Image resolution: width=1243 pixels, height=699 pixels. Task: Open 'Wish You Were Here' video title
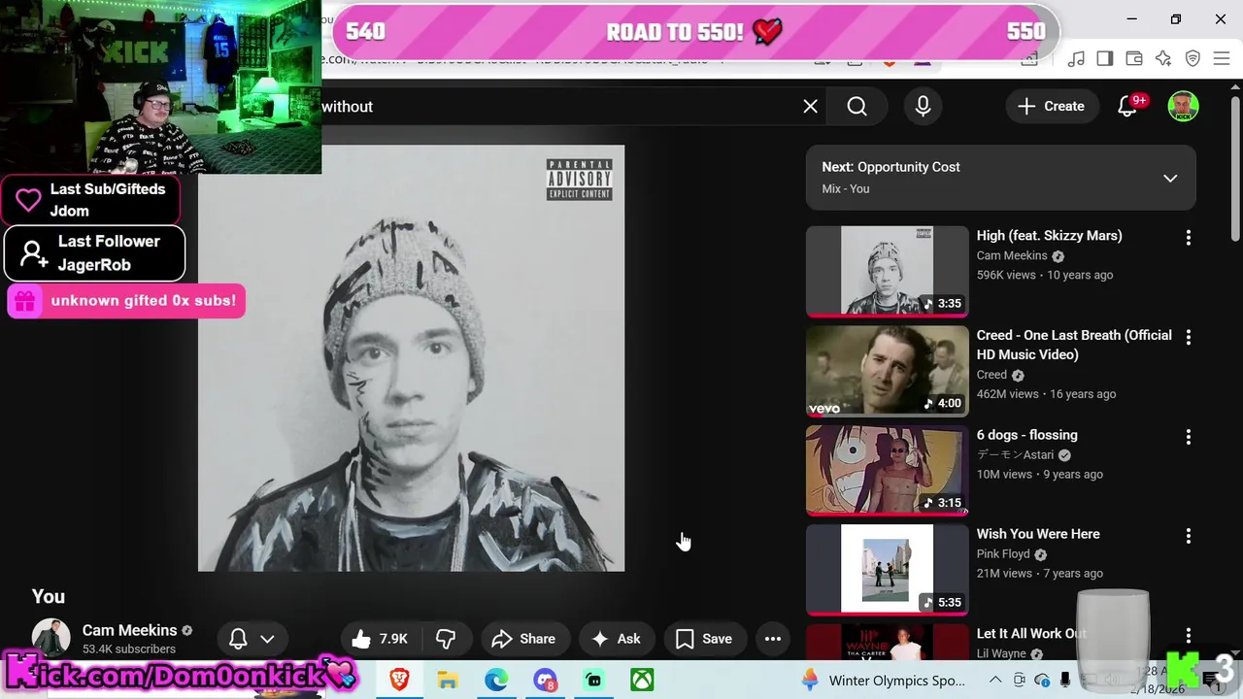[1038, 534]
